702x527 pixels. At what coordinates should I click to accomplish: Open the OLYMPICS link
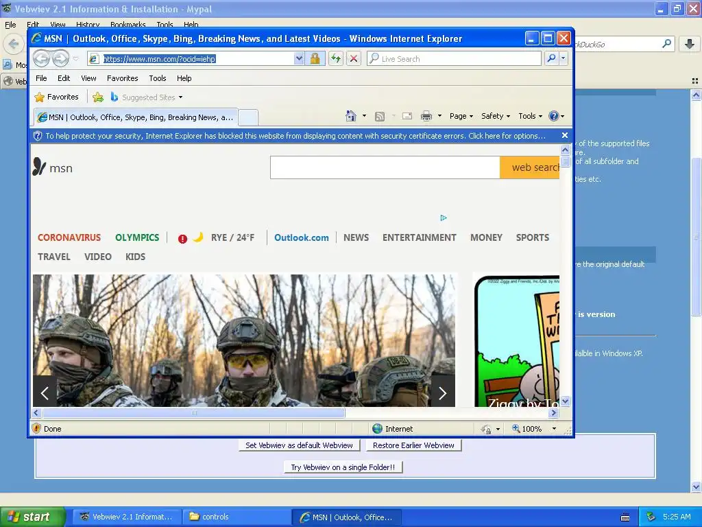click(137, 237)
